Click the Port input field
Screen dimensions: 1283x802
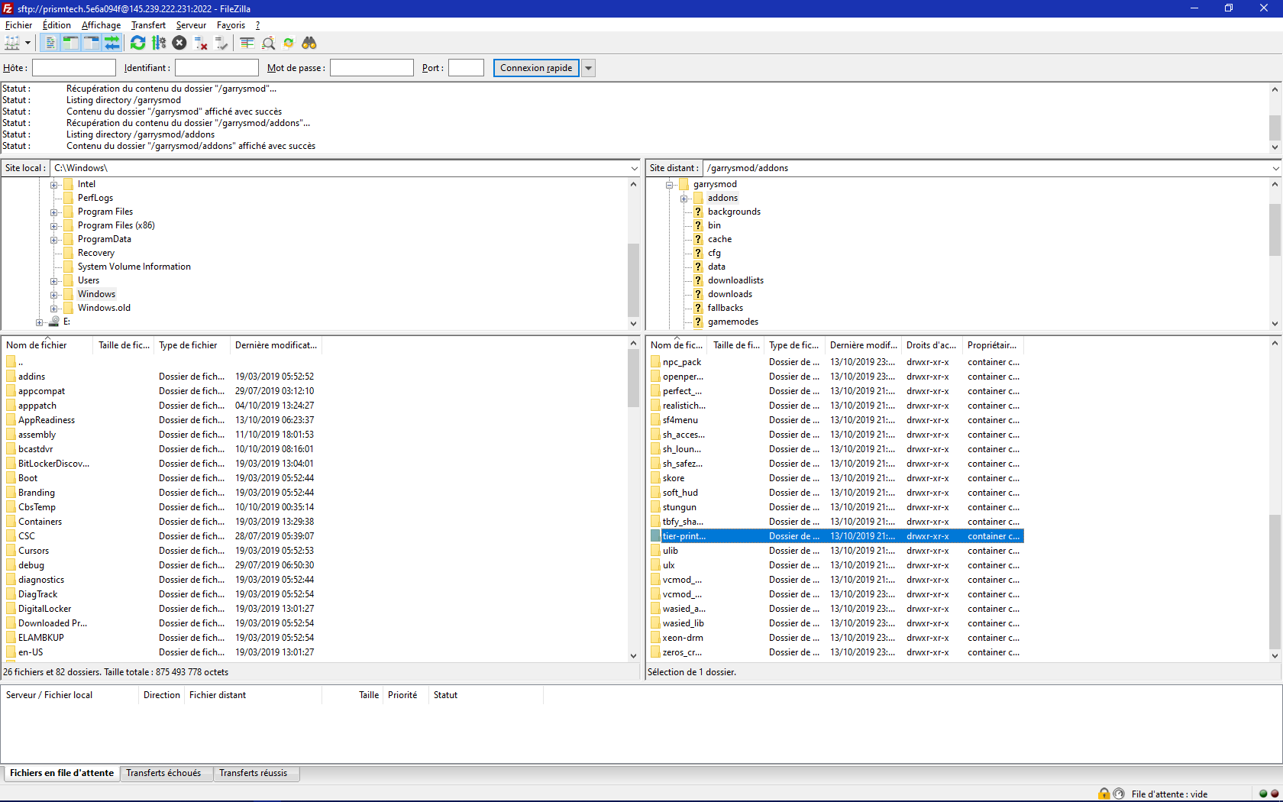(x=466, y=68)
